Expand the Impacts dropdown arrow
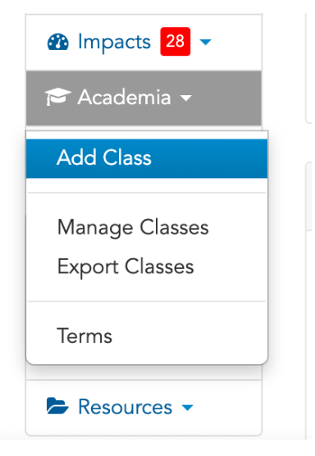315x456 pixels. click(205, 42)
